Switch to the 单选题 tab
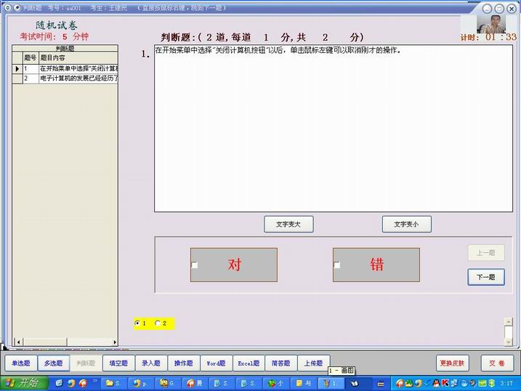Image resolution: width=521 pixels, height=391 pixels. tap(20, 363)
